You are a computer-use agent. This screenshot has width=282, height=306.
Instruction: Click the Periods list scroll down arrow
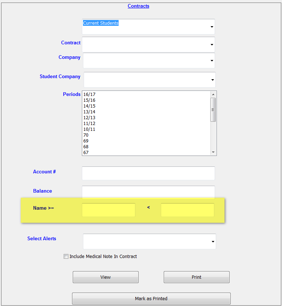213,152
